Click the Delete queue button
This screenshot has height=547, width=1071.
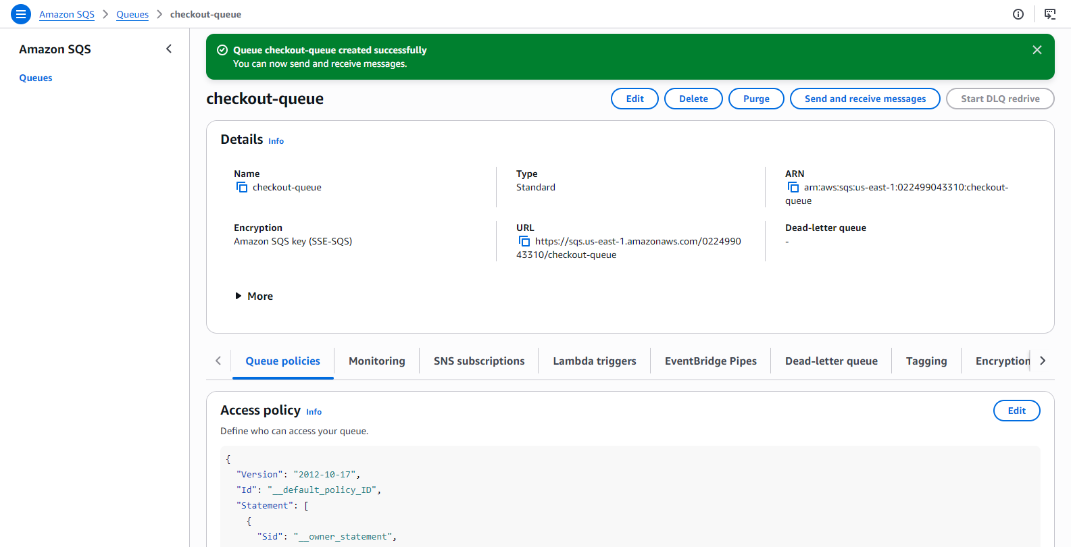click(x=693, y=99)
